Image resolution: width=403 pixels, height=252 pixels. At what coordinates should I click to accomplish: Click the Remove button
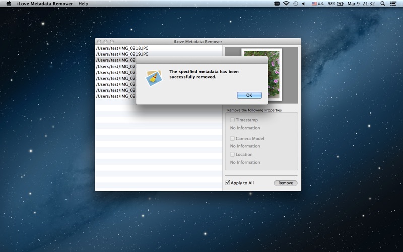click(286, 183)
